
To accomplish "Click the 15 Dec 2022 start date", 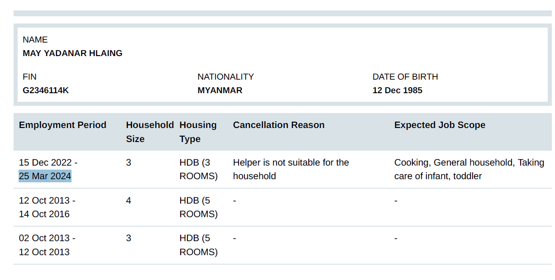I will tap(46, 162).
